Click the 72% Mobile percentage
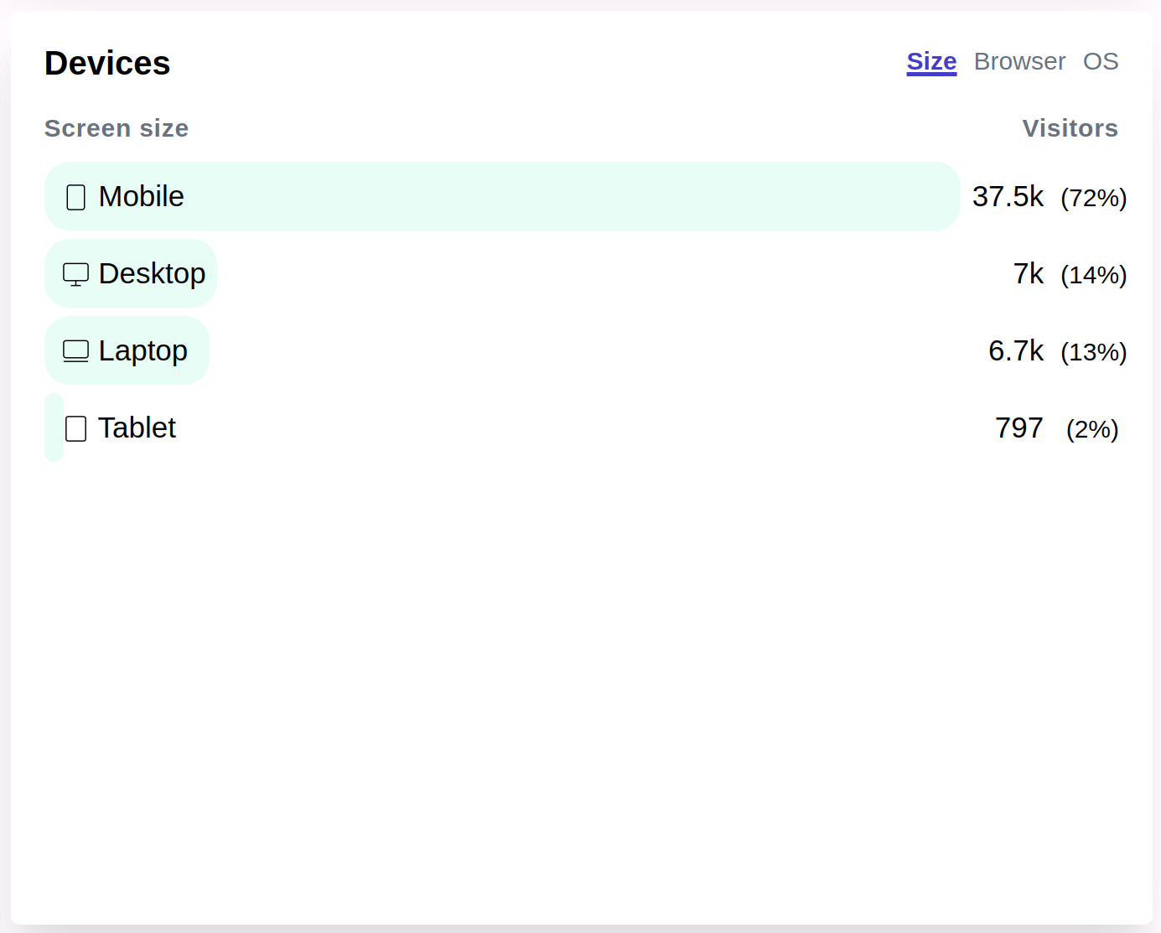Viewport: 1161px width, 933px height. [x=1094, y=198]
